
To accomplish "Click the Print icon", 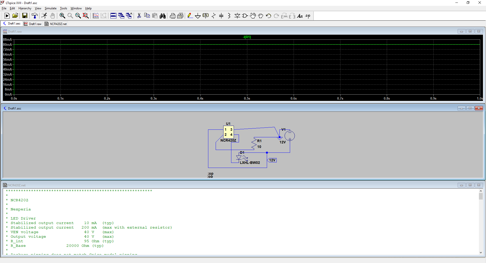I will tap(172, 16).
